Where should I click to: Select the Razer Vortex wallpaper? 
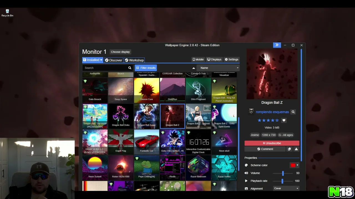click(x=224, y=168)
